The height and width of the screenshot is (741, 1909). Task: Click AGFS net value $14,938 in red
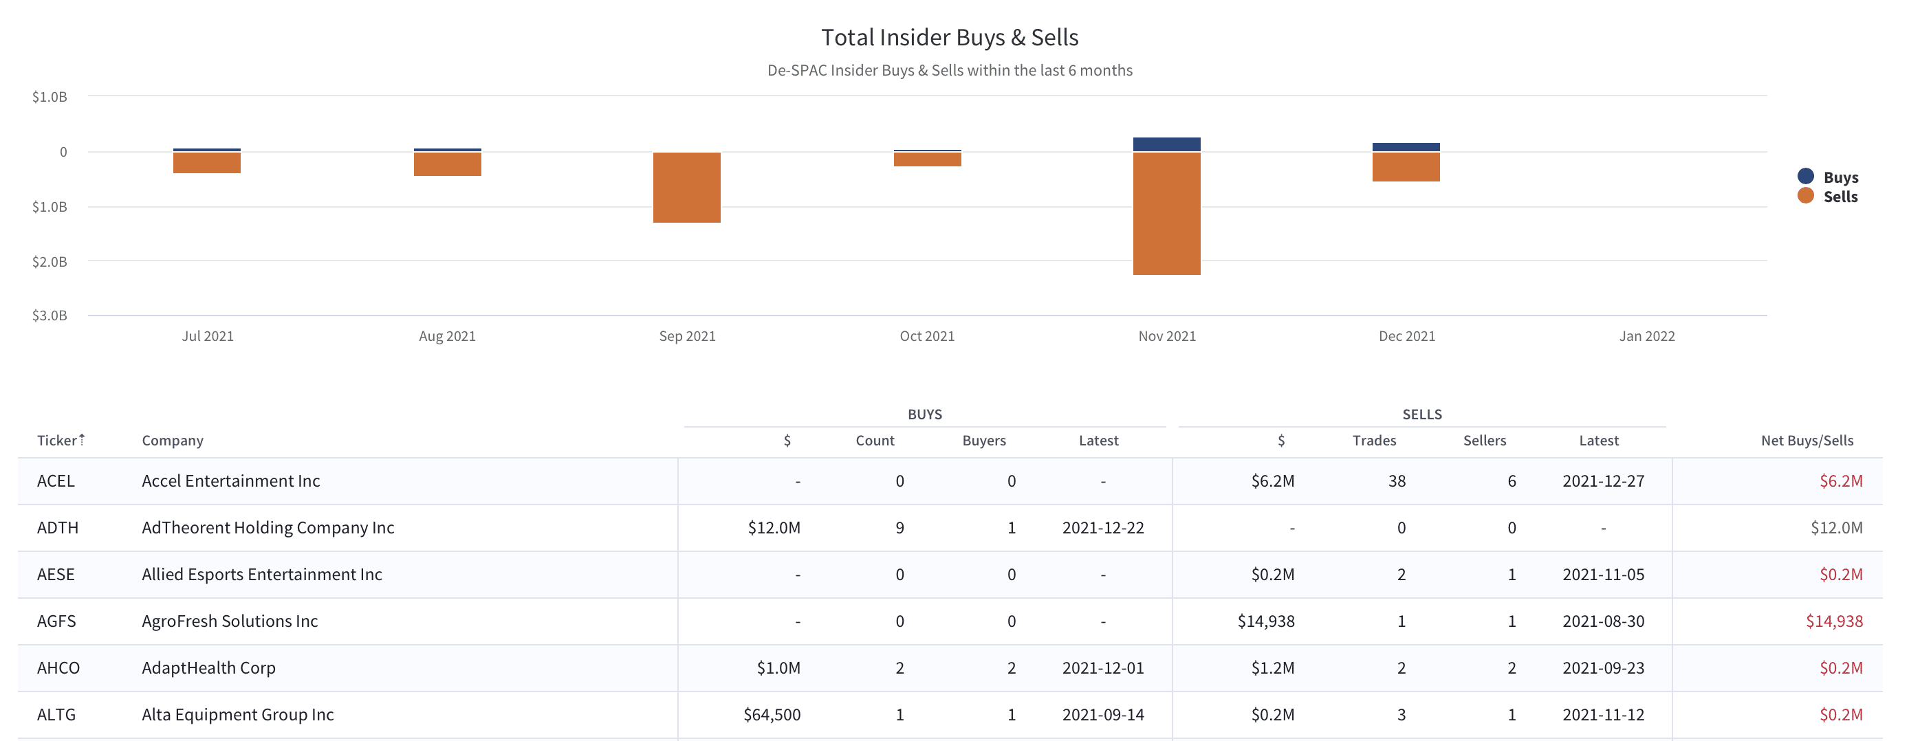(x=1834, y=621)
